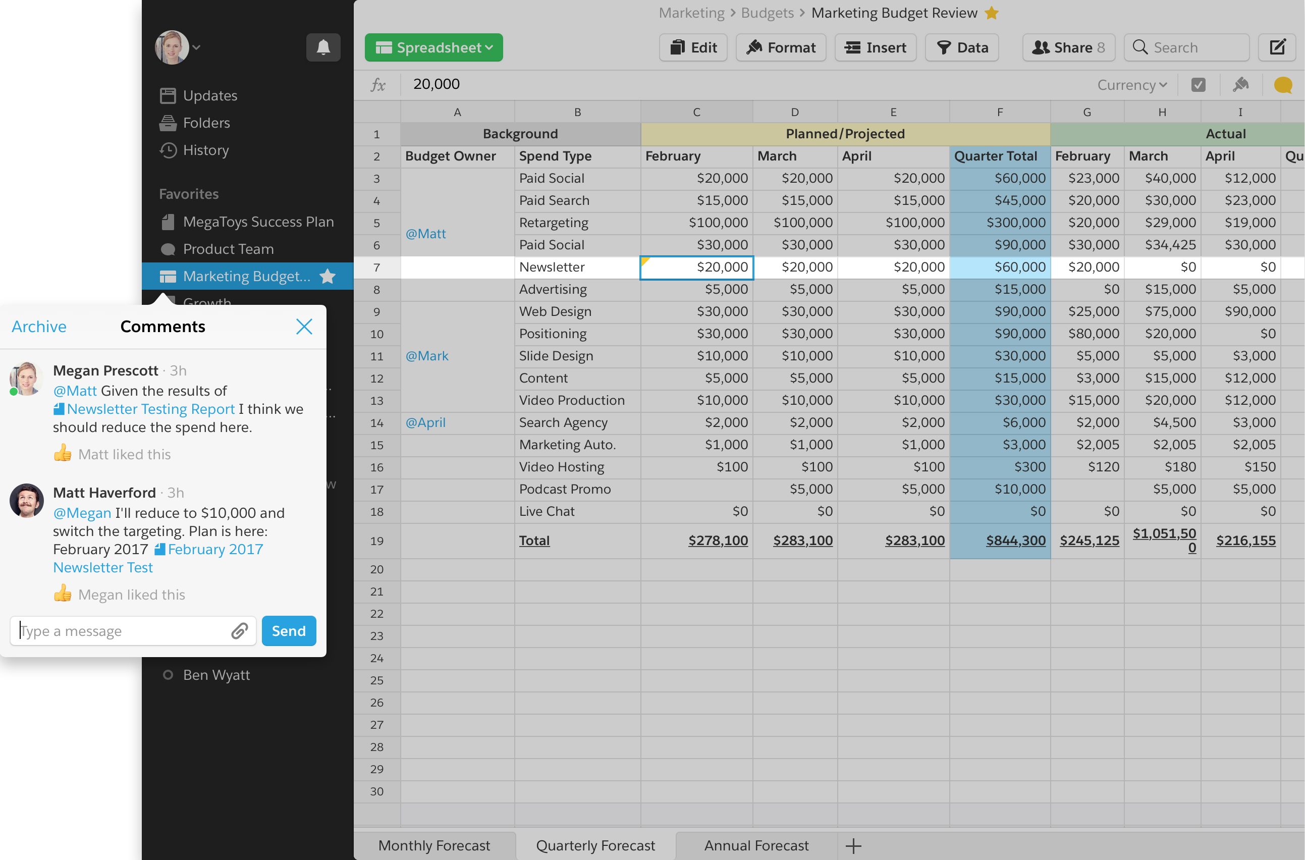The height and width of the screenshot is (860, 1305).
Task: Click the Type a message field
Action: 122,631
